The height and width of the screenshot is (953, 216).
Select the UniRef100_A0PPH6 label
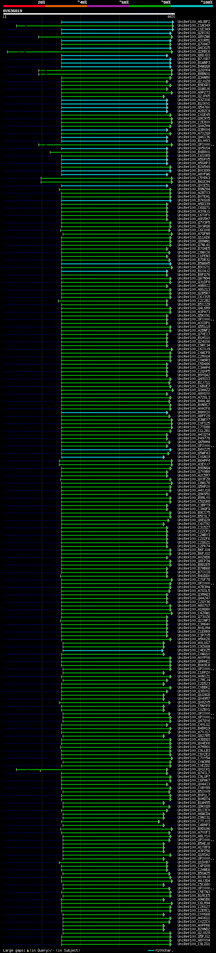pos(193,925)
